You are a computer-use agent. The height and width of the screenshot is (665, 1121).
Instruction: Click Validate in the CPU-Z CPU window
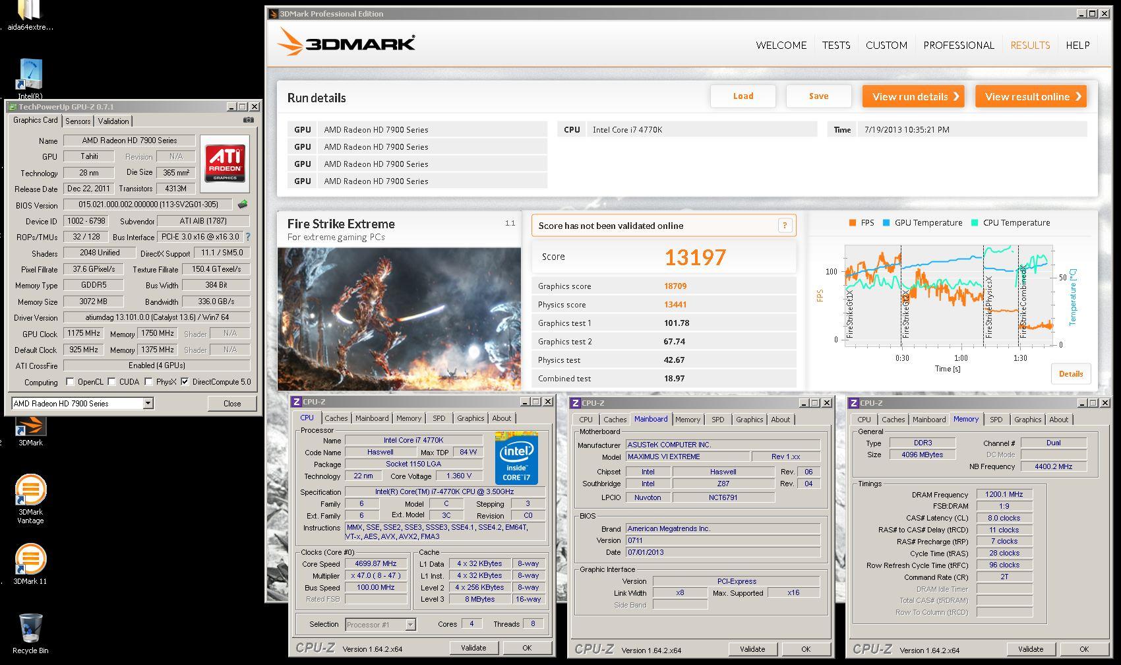(473, 648)
